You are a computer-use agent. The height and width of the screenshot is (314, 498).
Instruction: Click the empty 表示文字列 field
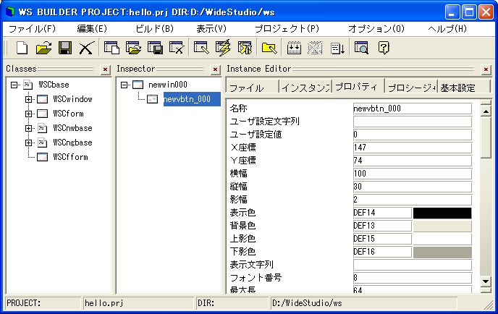click(x=413, y=265)
